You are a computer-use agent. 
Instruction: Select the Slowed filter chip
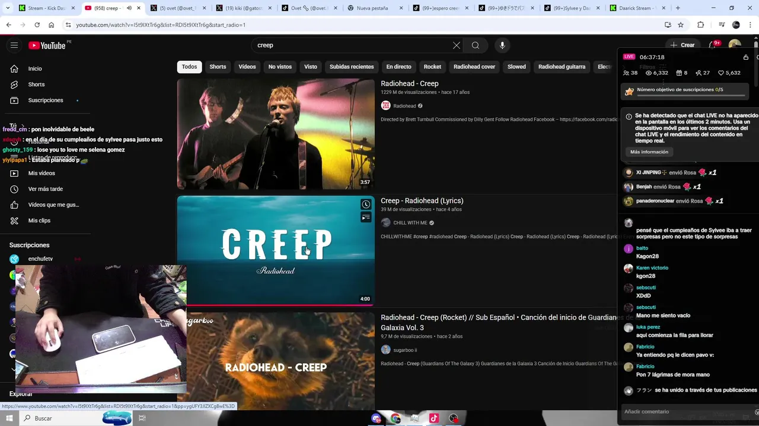(x=516, y=67)
